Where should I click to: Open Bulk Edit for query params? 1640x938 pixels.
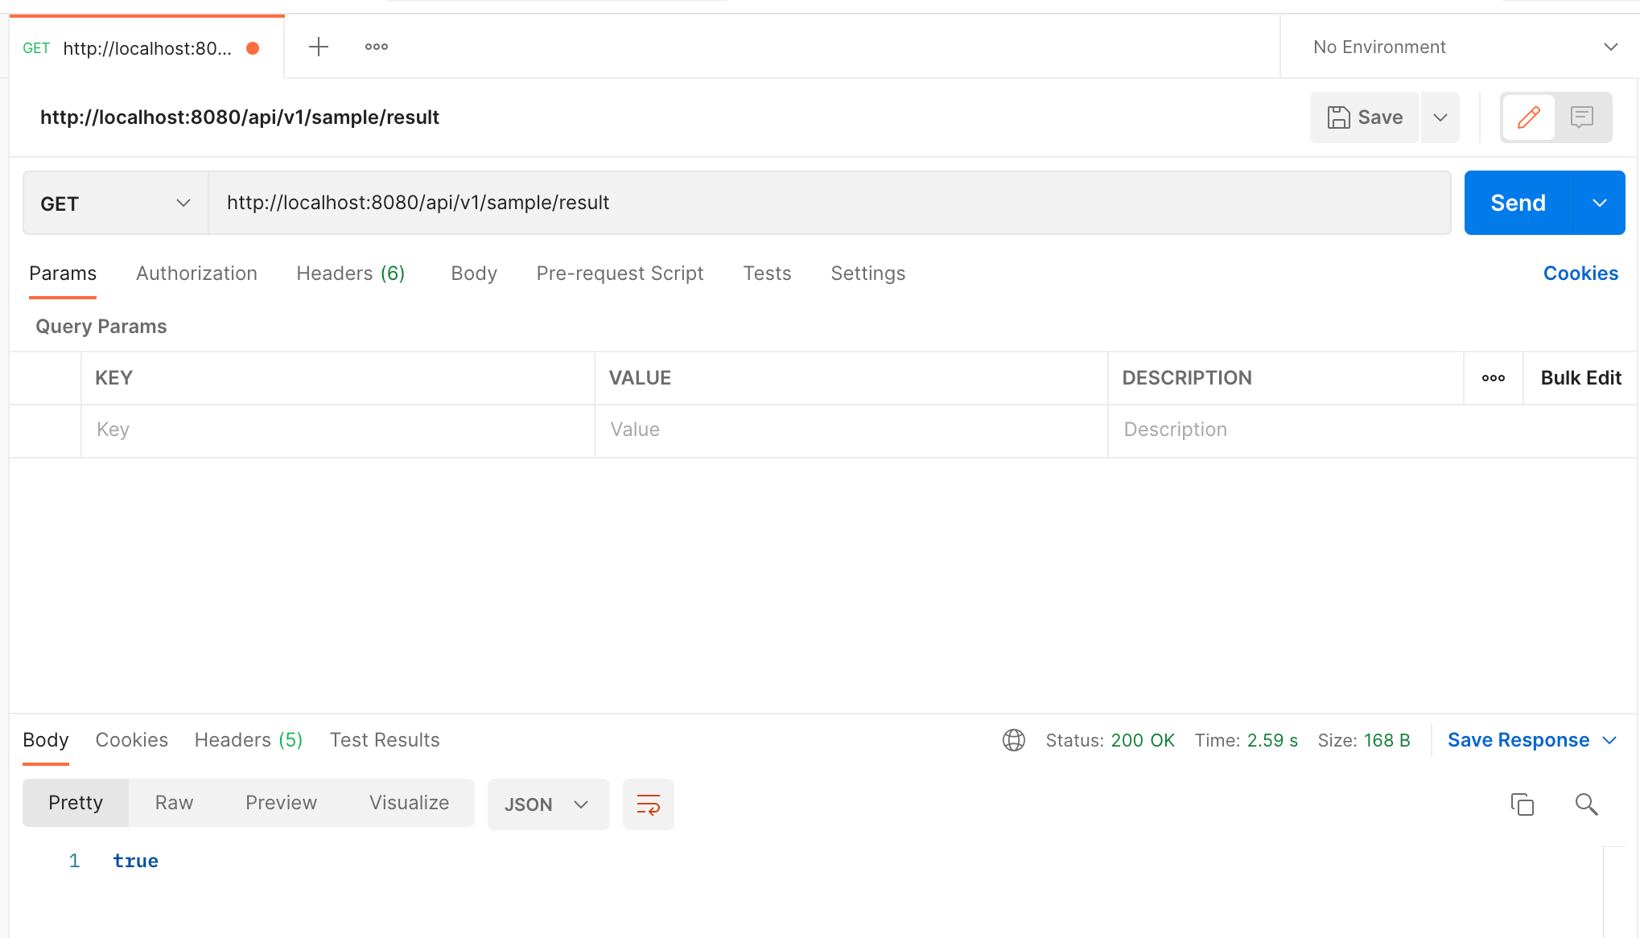coord(1580,377)
